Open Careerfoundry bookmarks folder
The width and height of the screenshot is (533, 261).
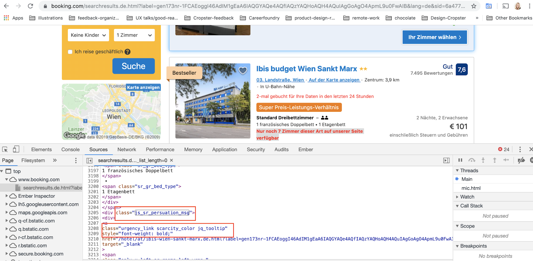coord(260,18)
